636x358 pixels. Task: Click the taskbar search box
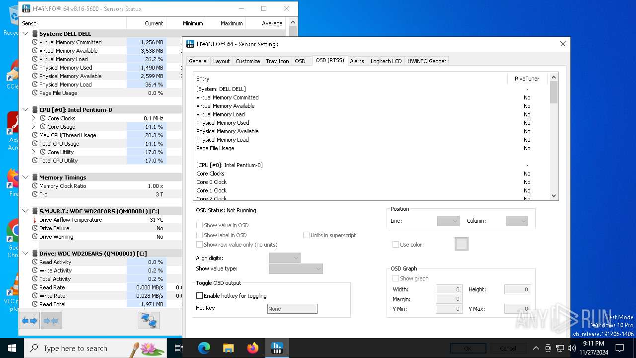tap(95, 348)
